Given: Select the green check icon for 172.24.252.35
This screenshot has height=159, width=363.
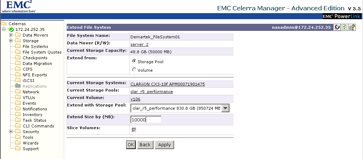Looking at the screenshot, I should click(11, 29).
